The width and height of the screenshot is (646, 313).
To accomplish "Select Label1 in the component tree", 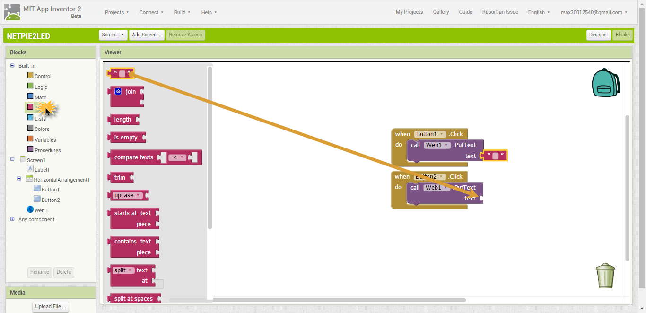I will click(x=42, y=169).
